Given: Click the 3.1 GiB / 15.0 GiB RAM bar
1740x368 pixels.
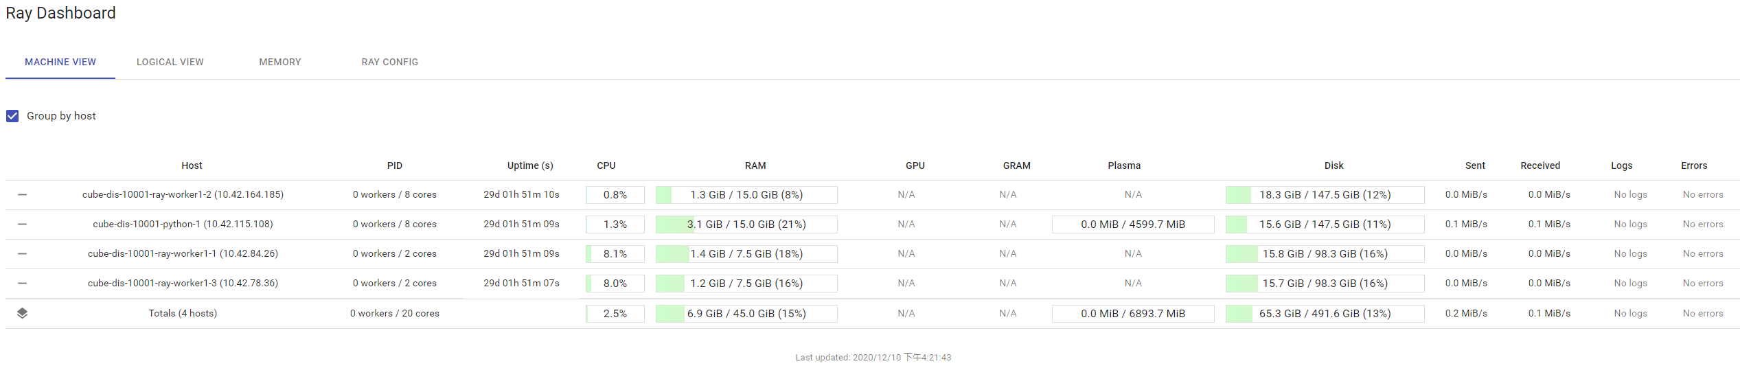Looking at the screenshot, I should (x=746, y=225).
